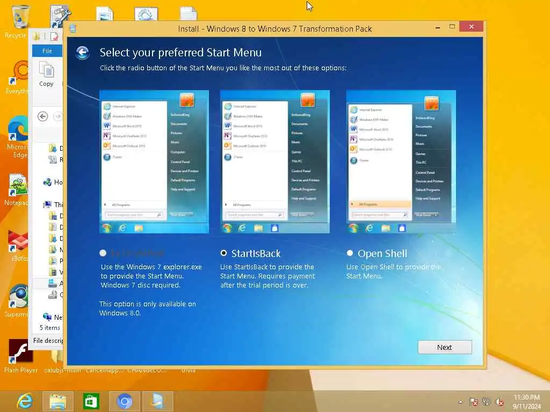Screen dimensions: 550x412
Task: Switch to the installer taskbar icon
Action: [157, 401]
